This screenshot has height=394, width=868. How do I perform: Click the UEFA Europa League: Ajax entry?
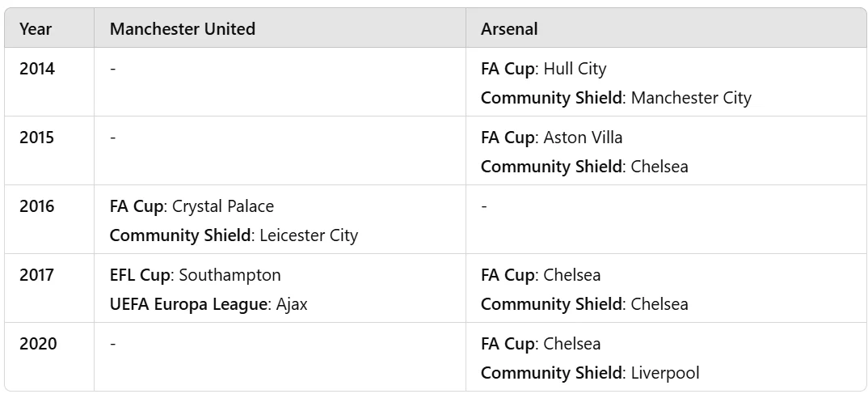[209, 304]
